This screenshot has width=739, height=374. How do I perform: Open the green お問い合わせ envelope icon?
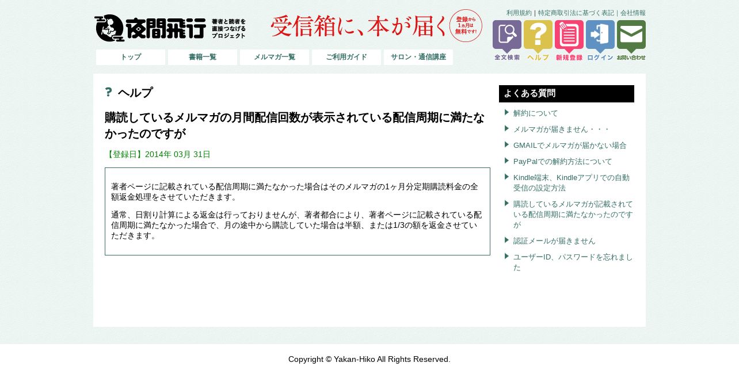coord(631,40)
